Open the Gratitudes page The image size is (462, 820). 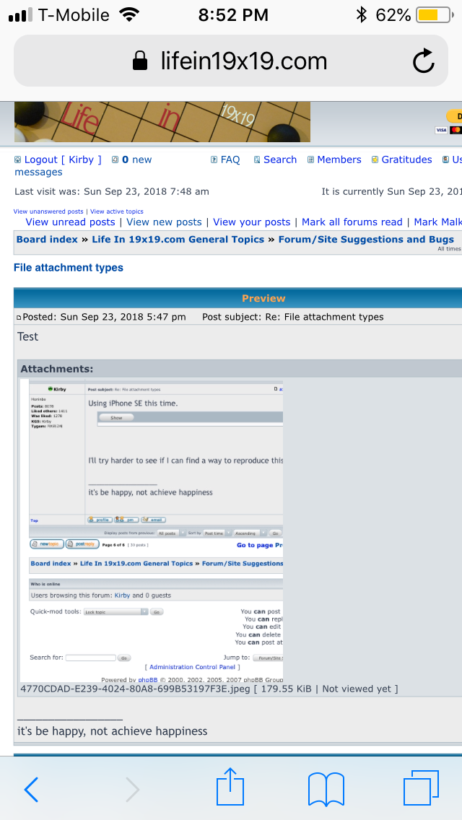[x=406, y=160]
